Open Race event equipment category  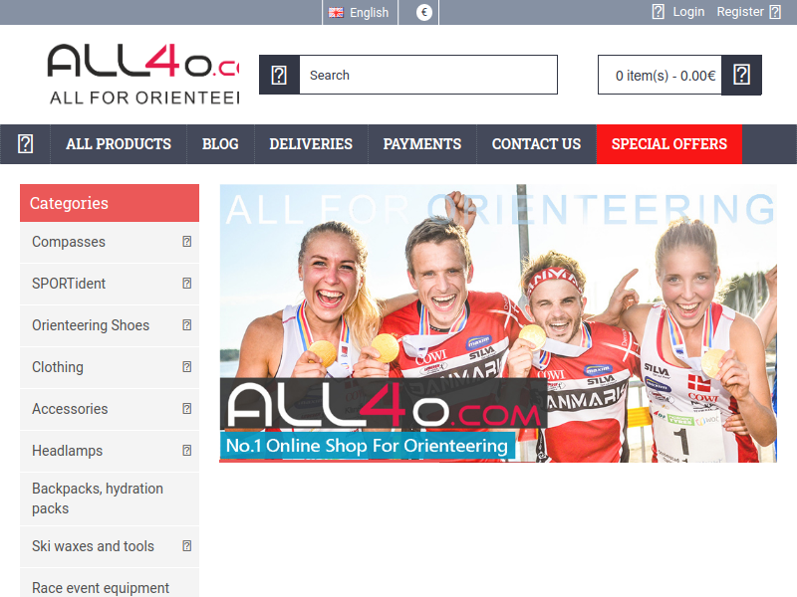(x=101, y=588)
